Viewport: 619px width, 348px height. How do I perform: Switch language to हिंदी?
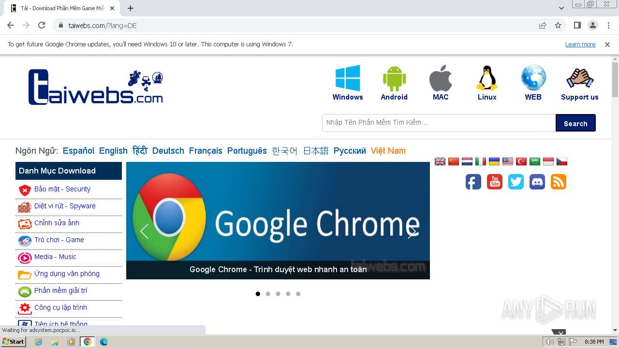[x=140, y=151]
